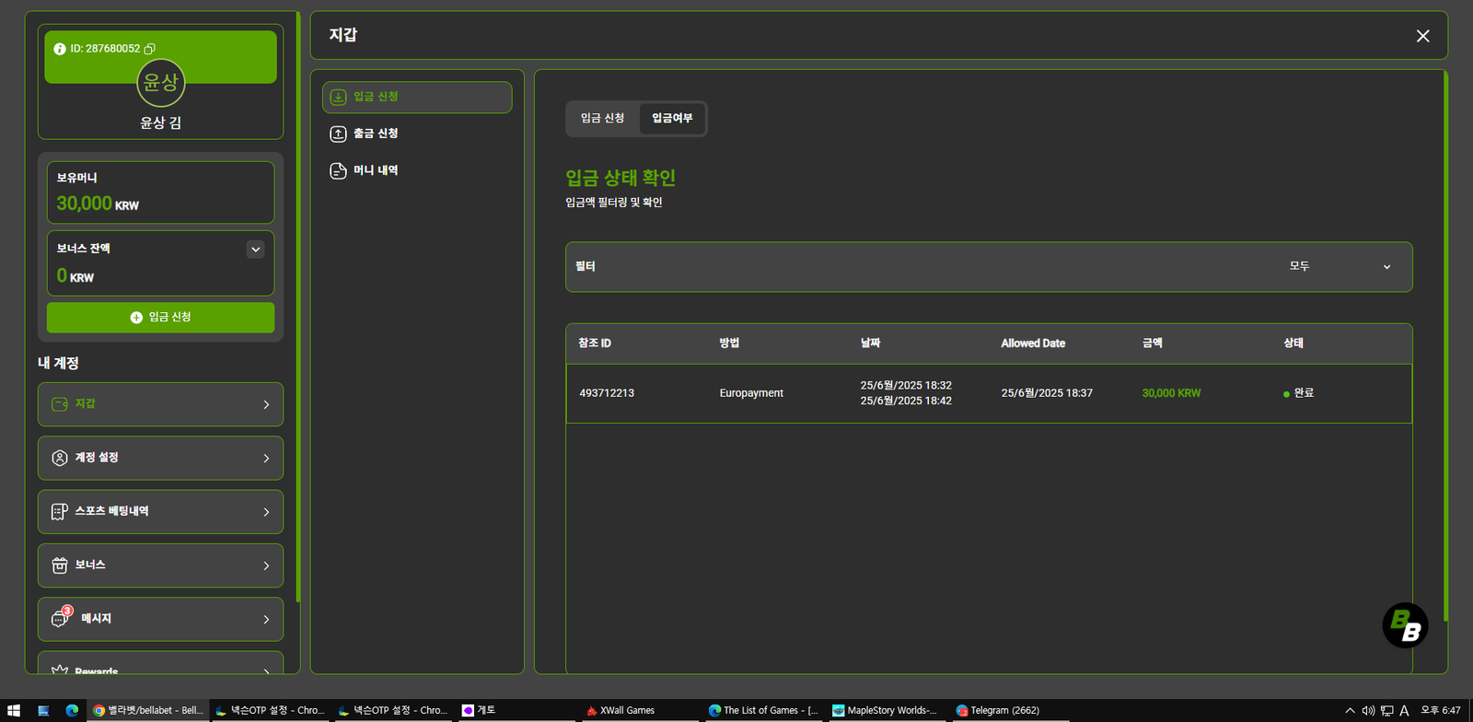The image size is (1473, 722).
Task: Open the 보너스 gift menu
Action: (160, 565)
